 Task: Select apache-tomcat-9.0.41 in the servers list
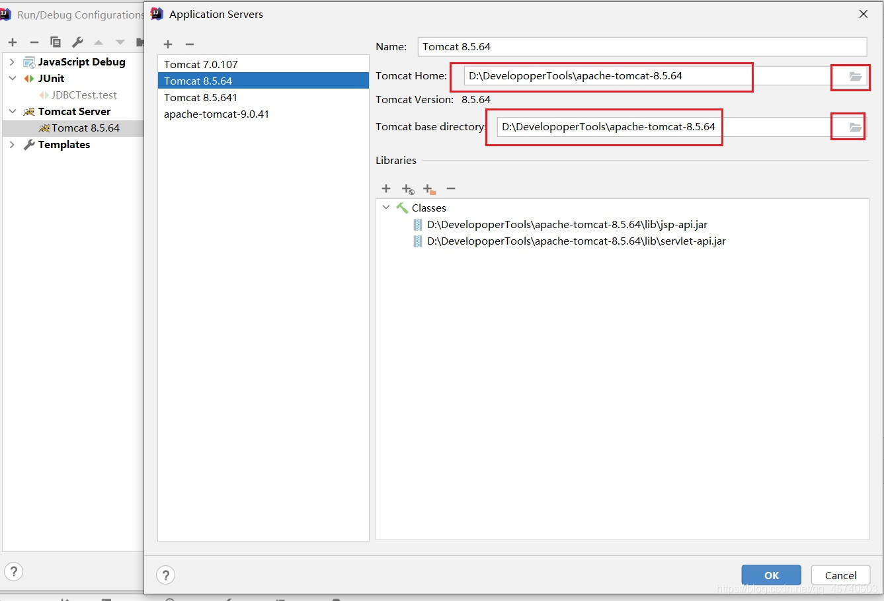pyautogui.click(x=263, y=114)
